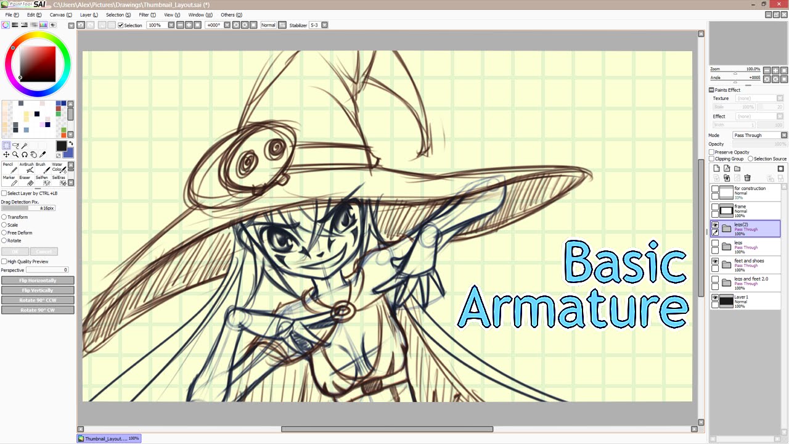Image resolution: width=789 pixels, height=444 pixels.
Task: Select the move tool
Action: [x=6, y=155]
